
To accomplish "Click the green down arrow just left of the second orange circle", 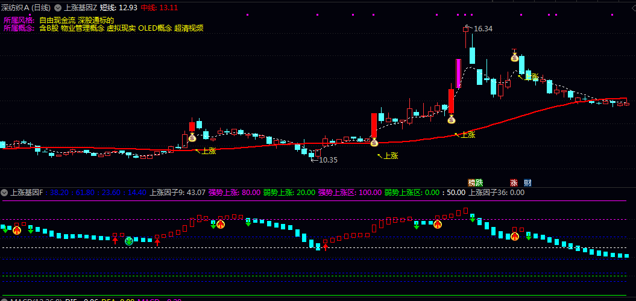I will click(x=213, y=225).
